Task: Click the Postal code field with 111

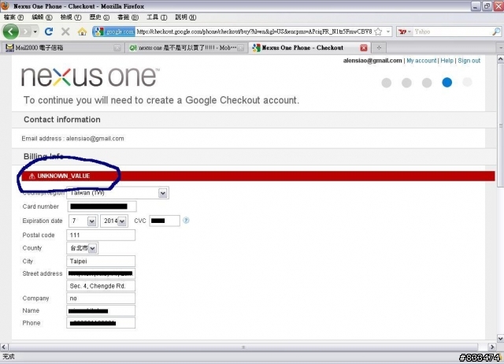Action: click(101, 235)
